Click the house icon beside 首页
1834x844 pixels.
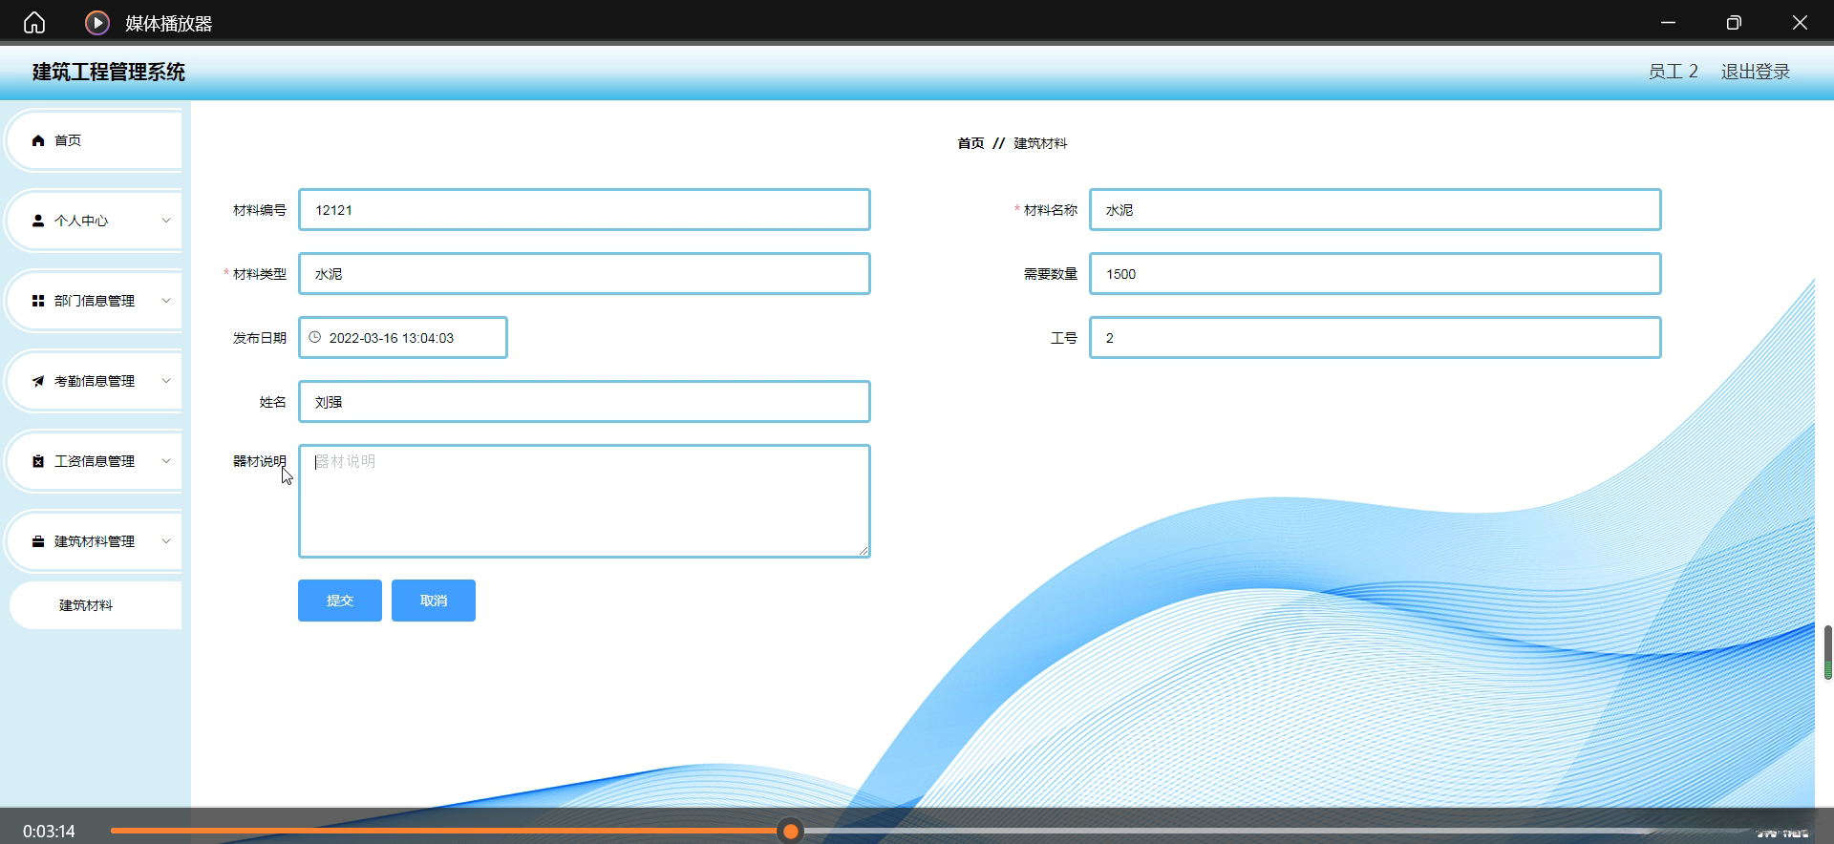(38, 140)
